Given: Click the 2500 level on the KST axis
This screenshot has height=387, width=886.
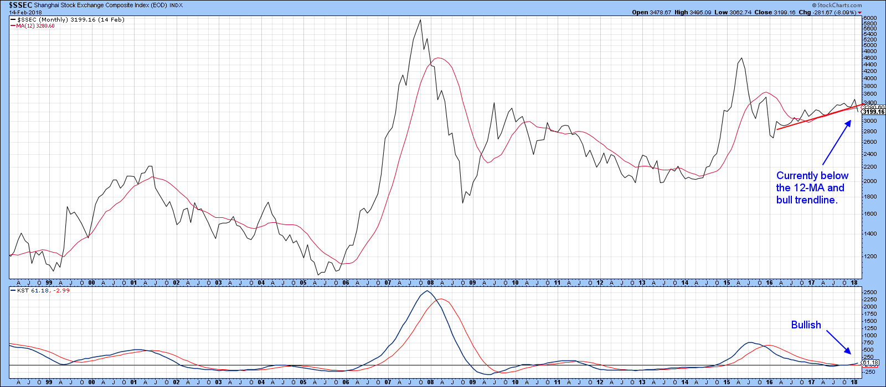Looking at the screenshot, I should (x=870, y=292).
